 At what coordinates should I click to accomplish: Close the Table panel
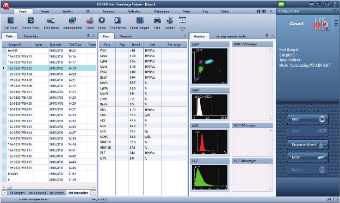[94, 36]
